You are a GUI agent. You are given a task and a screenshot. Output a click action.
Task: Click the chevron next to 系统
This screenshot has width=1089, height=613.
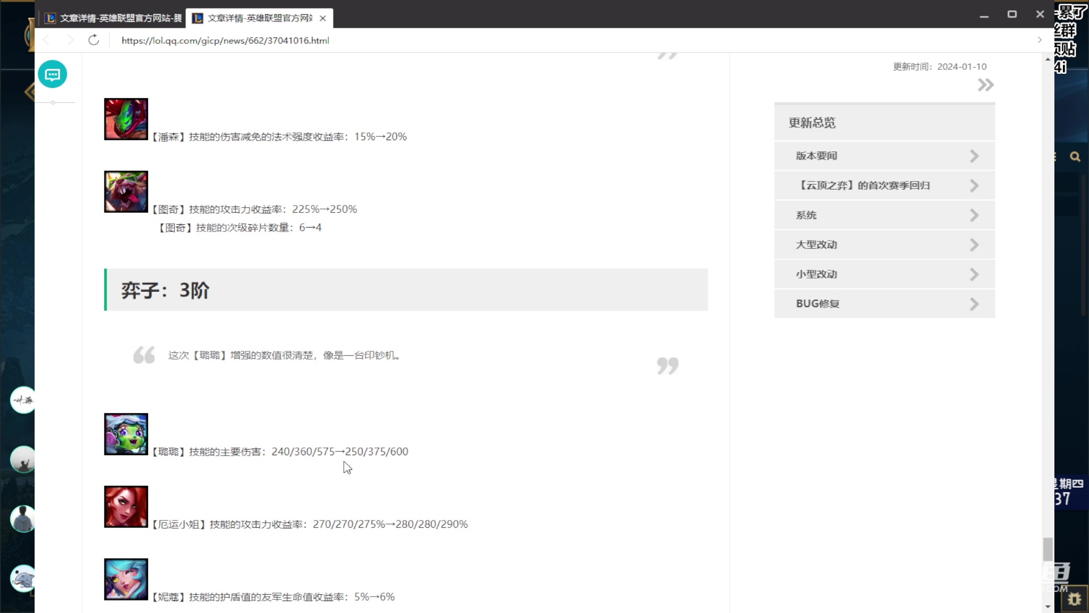pyautogui.click(x=974, y=215)
